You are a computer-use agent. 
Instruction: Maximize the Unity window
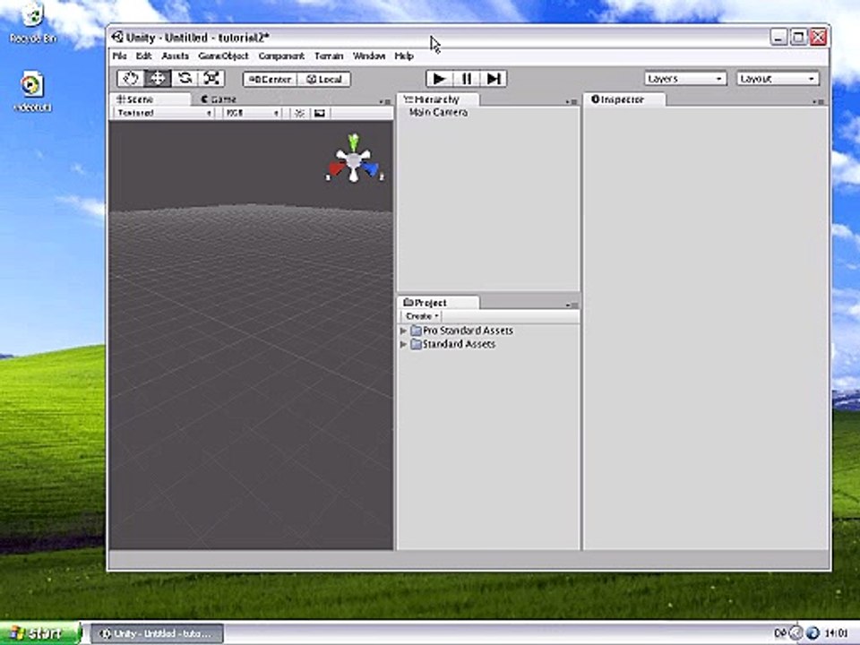pyautogui.click(x=798, y=38)
